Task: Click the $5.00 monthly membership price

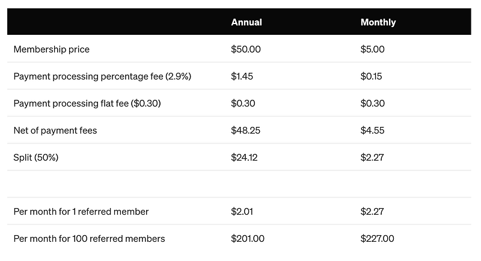Action: click(372, 49)
